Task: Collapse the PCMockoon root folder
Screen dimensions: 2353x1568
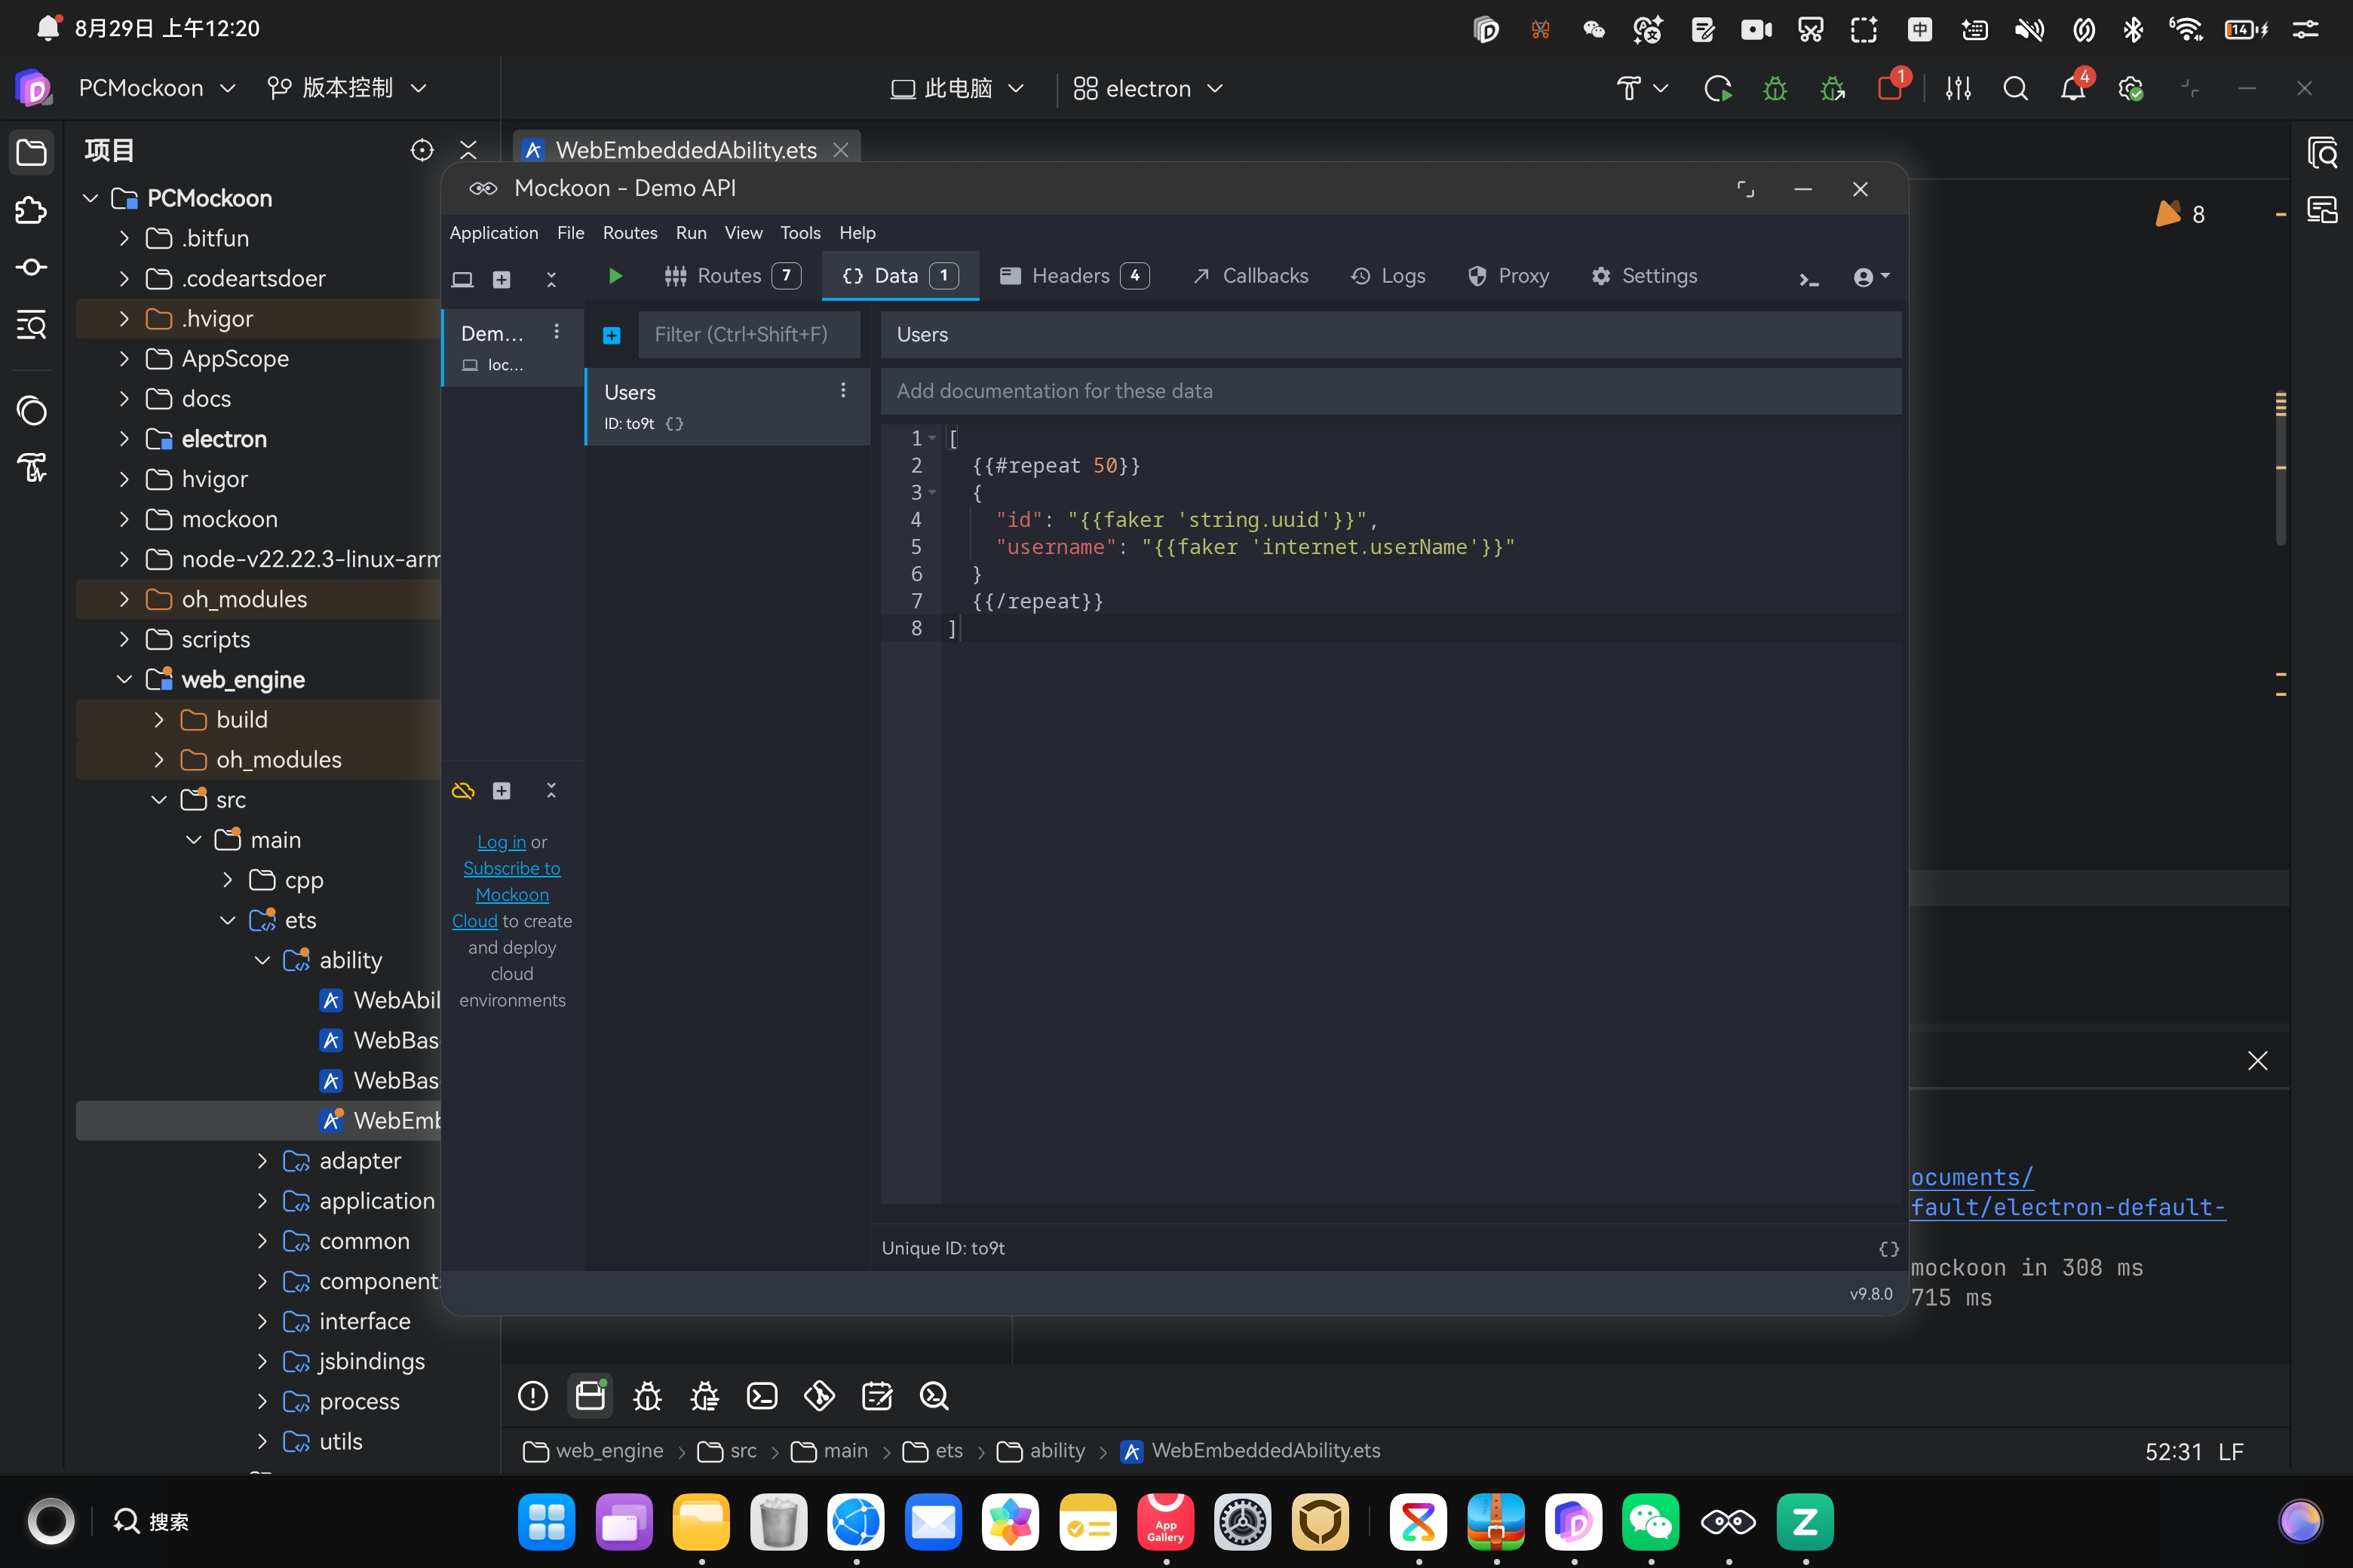Action: (91, 198)
